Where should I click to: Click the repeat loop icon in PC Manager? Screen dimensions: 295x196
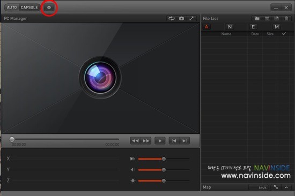(x=172, y=18)
